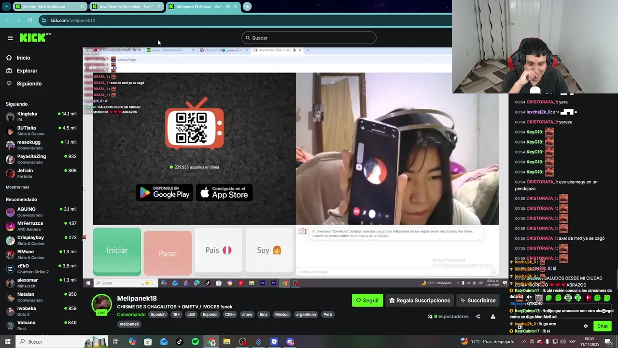The image size is (618, 348).
Task: Click Regala Suscripciones
Action: [420, 300]
